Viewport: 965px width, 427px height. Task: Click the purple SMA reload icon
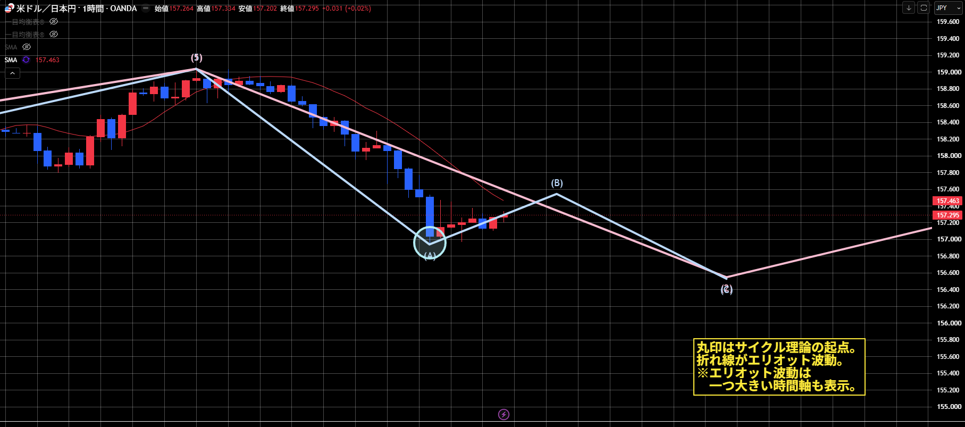coord(26,60)
